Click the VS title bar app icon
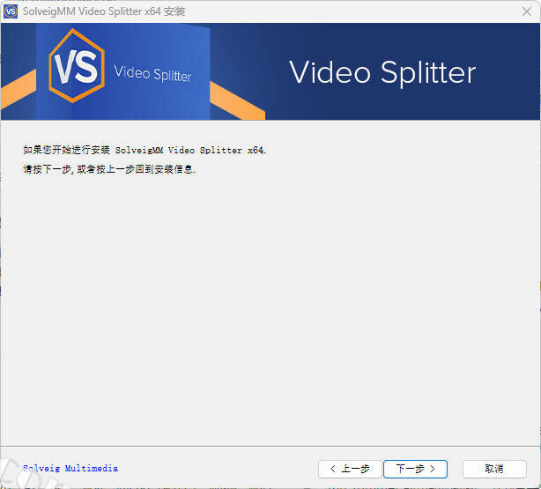This screenshot has height=489, width=541. coord(11,11)
